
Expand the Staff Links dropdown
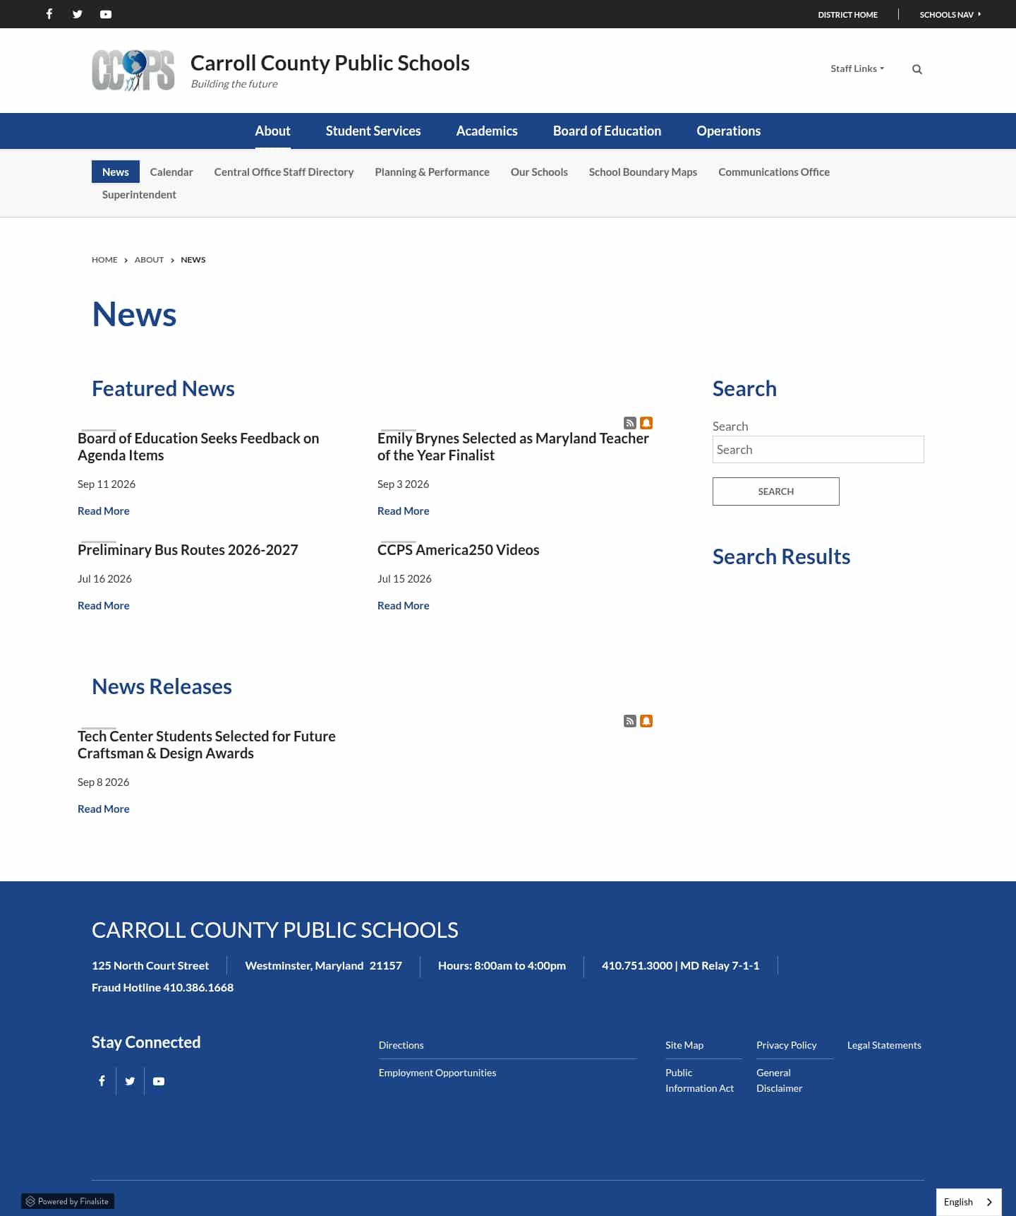[857, 68]
